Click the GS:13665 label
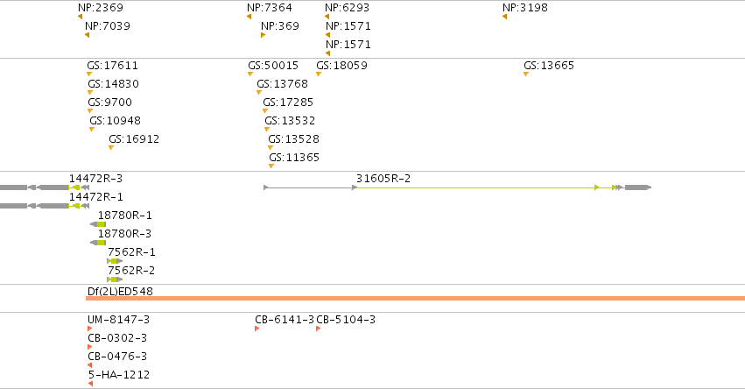The height and width of the screenshot is (389, 745). point(549,65)
